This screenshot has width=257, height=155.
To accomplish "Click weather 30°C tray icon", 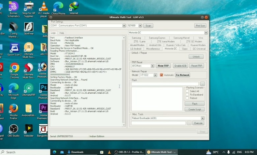I will coord(213,152).
